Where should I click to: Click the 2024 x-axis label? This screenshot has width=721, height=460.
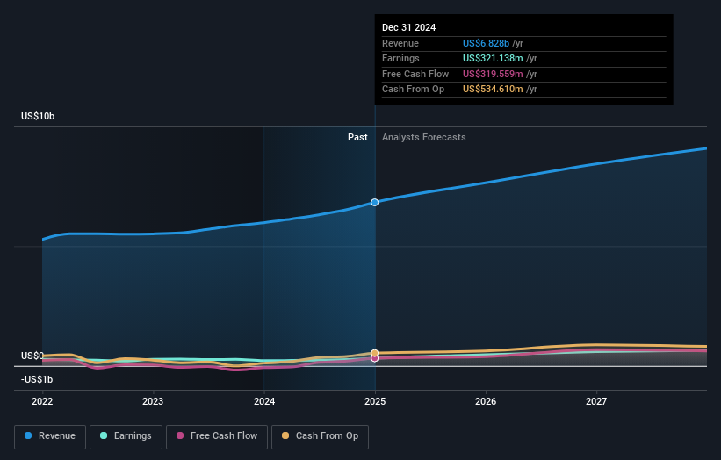264,401
